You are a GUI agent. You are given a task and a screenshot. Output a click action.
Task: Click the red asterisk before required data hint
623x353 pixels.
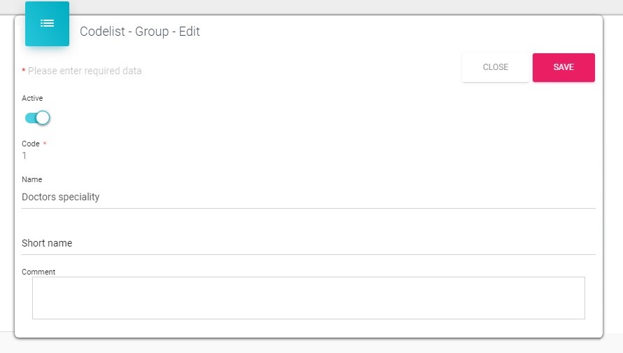coord(24,71)
